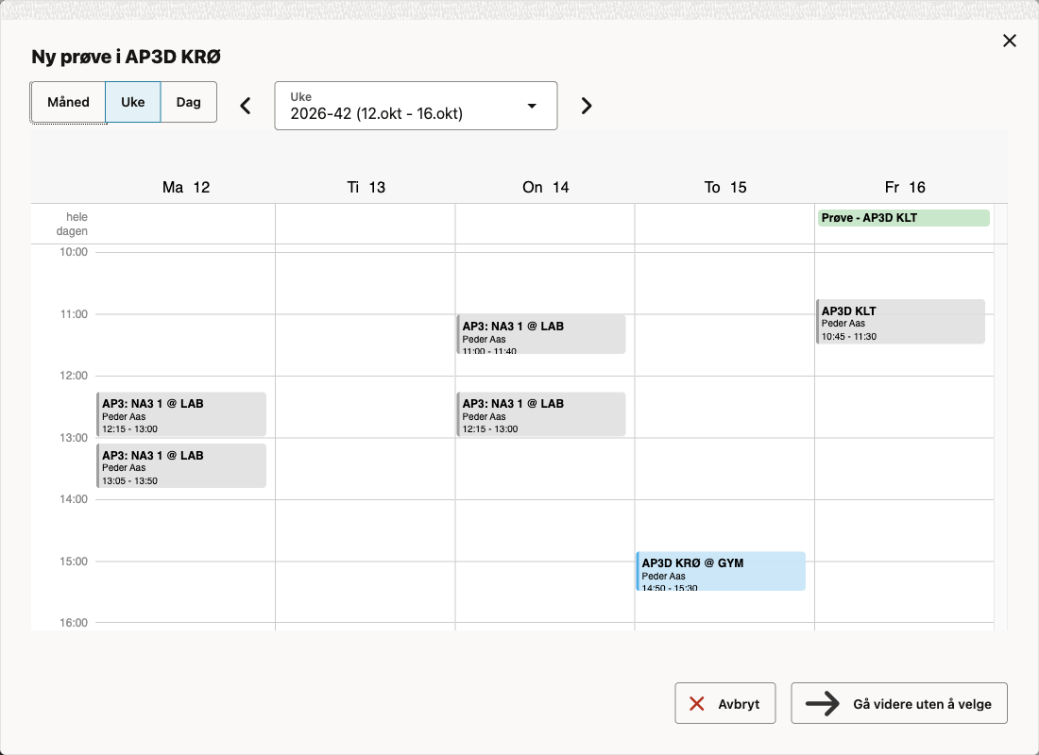The width and height of the screenshot is (1039, 755).
Task: Click the Ti 13 day header
Action: click(366, 188)
